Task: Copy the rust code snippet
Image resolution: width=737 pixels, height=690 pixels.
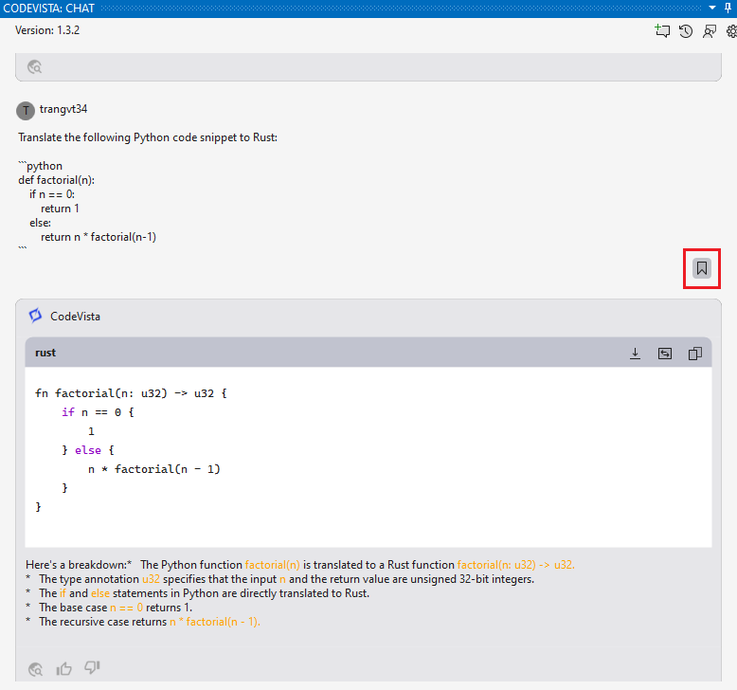Action: coord(695,354)
